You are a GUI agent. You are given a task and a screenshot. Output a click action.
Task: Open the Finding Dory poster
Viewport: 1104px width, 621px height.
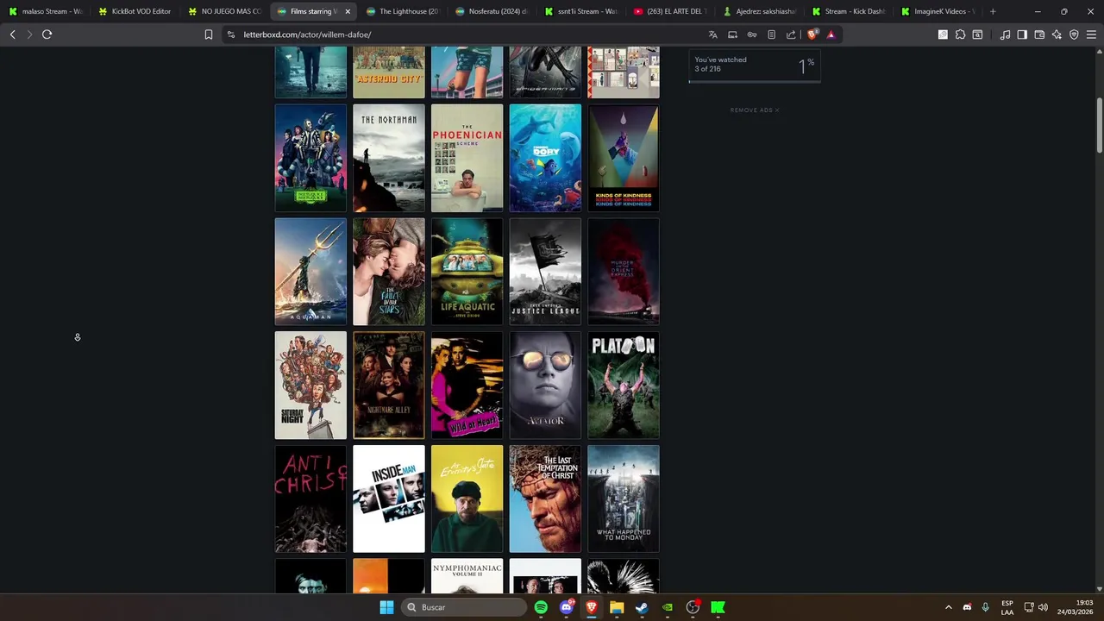(x=545, y=158)
